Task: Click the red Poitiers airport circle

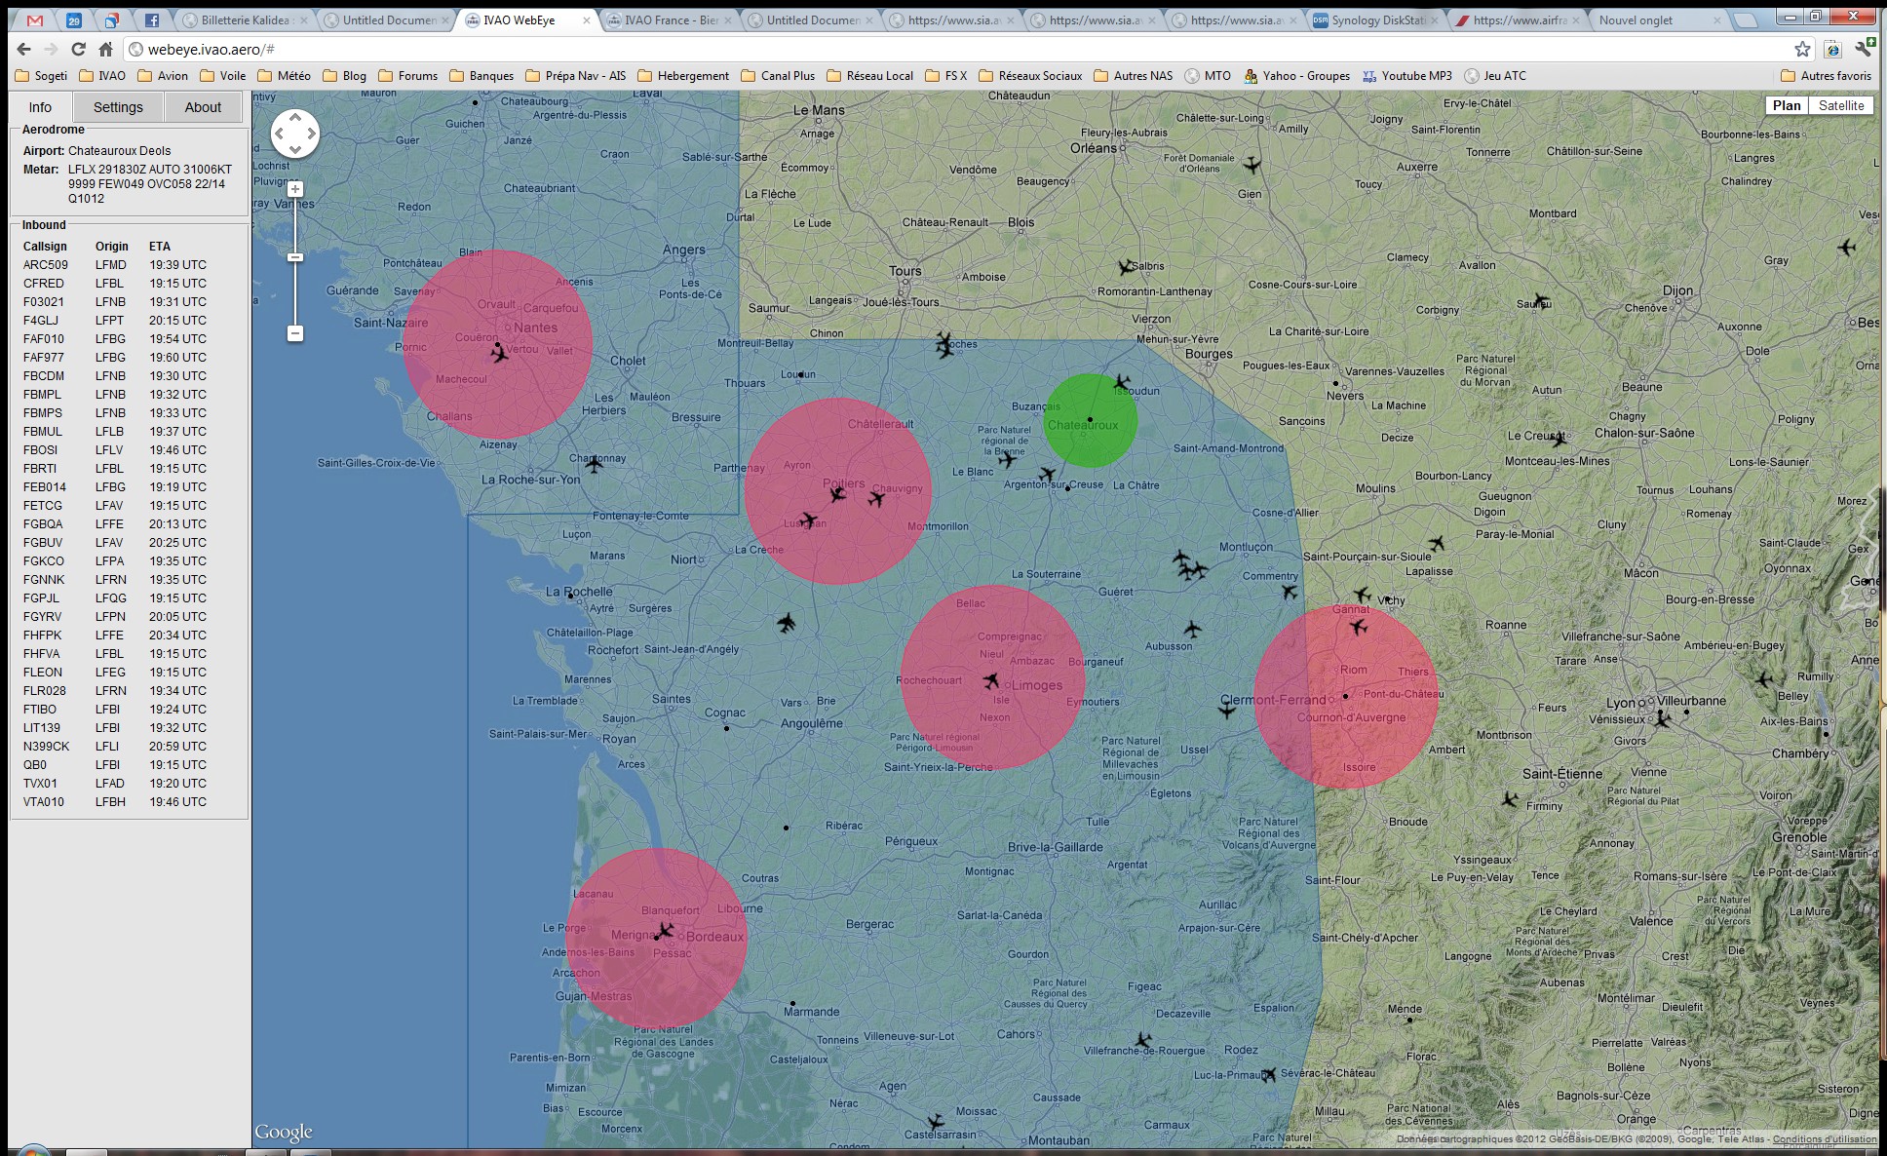Action: [x=838, y=490]
